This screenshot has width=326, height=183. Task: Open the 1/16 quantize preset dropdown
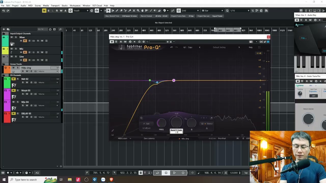pos(240,11)
